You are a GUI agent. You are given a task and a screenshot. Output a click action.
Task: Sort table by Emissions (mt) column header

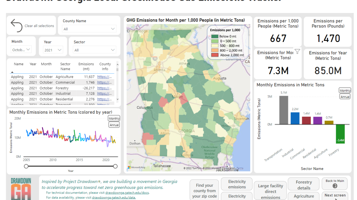click(x=86, y=66)
